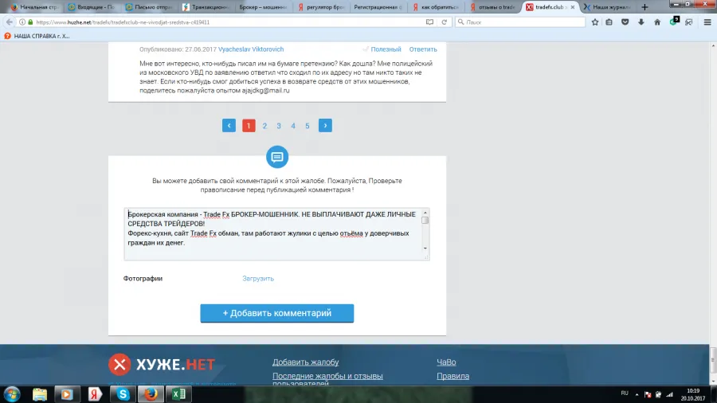Open НАША СПРАВКА bookmark
Screen dimensions: 717x403
point(37,36)
